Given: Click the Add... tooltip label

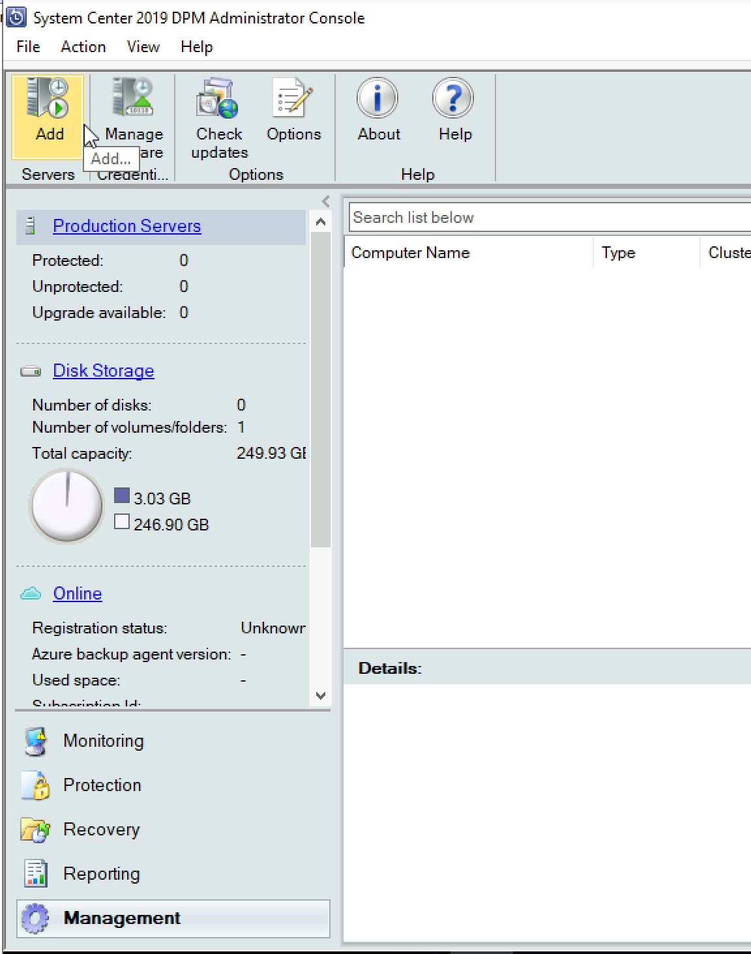Looking at the screenshot, I should [x=111, y=159].
